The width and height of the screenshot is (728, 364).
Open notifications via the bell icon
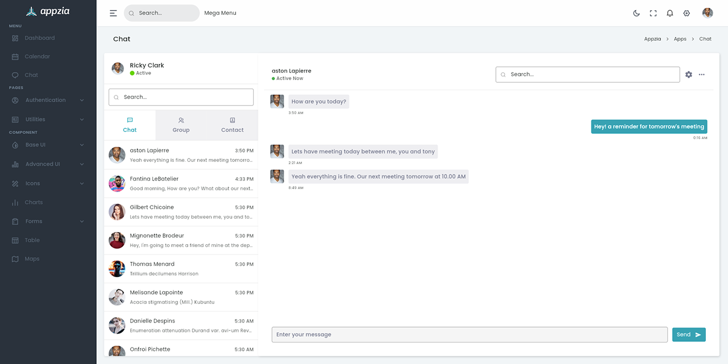pyautogui.click(x=670, y=12)
